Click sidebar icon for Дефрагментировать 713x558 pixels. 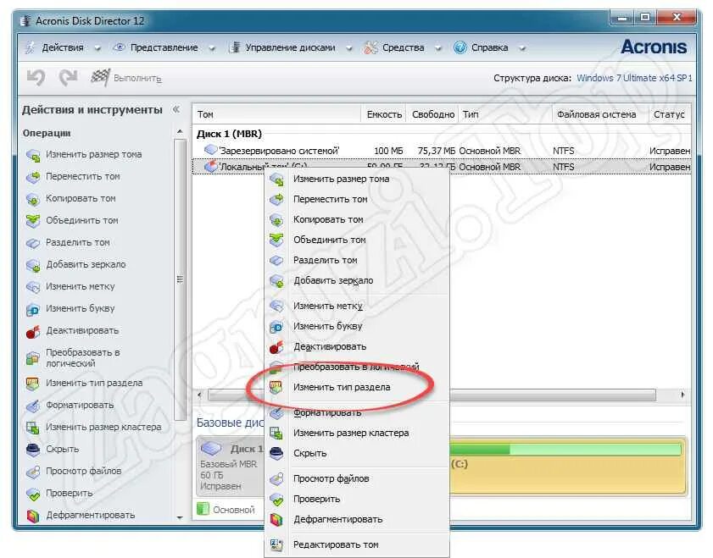click(33, 516)
